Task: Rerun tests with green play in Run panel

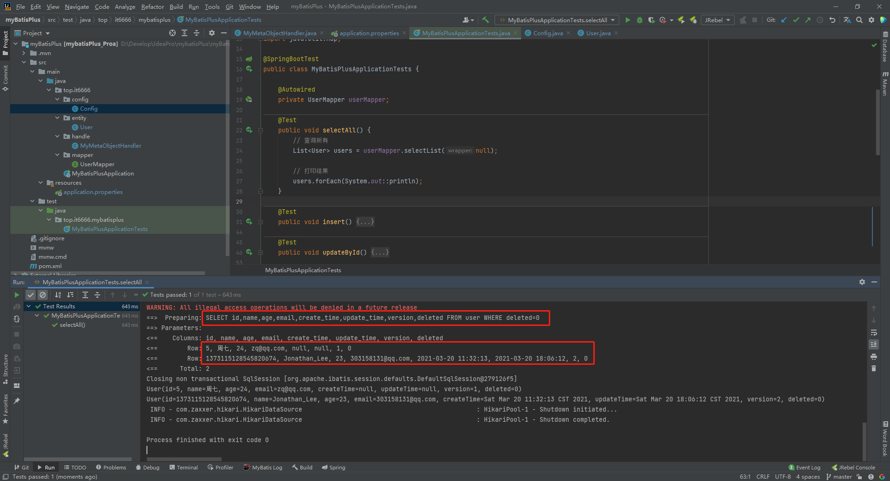Action: (17, 295)
